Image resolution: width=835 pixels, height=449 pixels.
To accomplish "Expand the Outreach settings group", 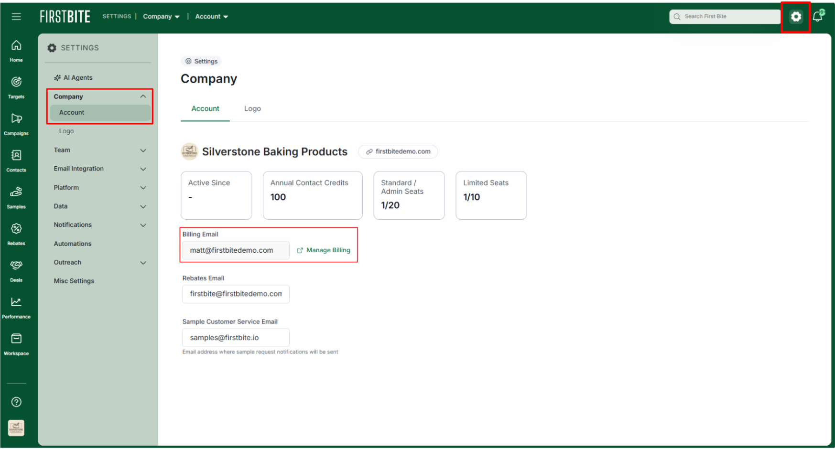I will click(143, 263).
